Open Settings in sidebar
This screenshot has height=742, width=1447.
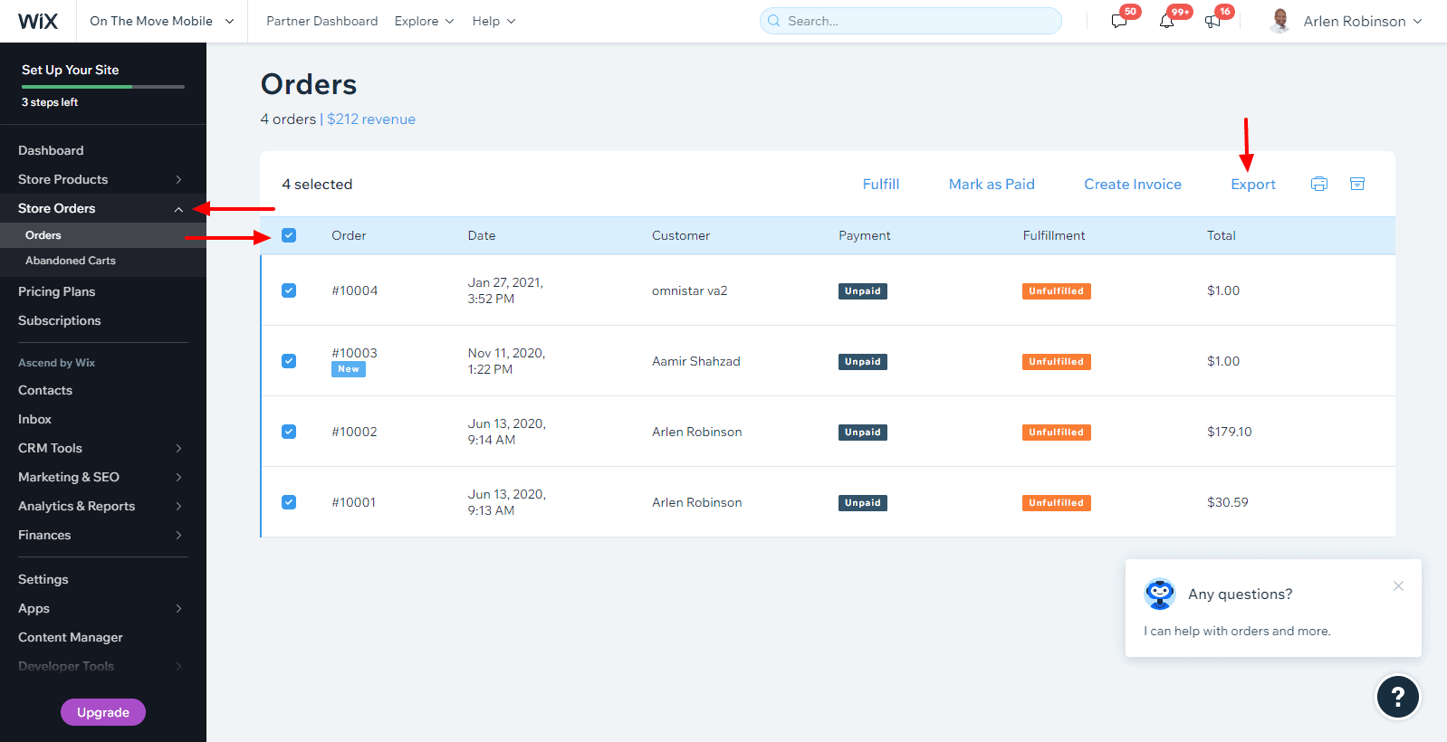pos(43,579)
